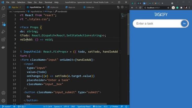
Task: Open the Extensions view
Action: point(3,39)
